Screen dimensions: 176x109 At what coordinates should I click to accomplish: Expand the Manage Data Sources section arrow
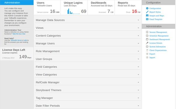coord(139,20)
